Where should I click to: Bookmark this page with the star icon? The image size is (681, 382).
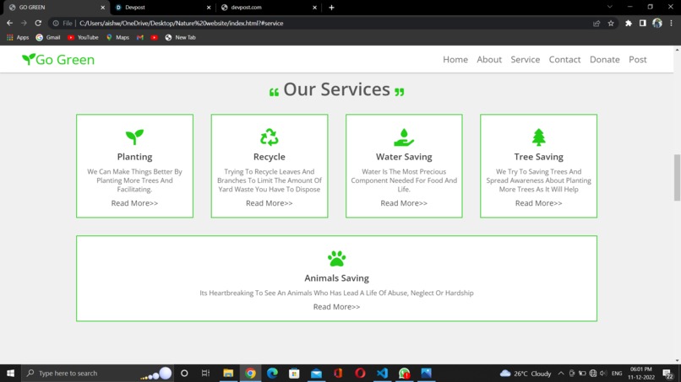click(611, 24)
